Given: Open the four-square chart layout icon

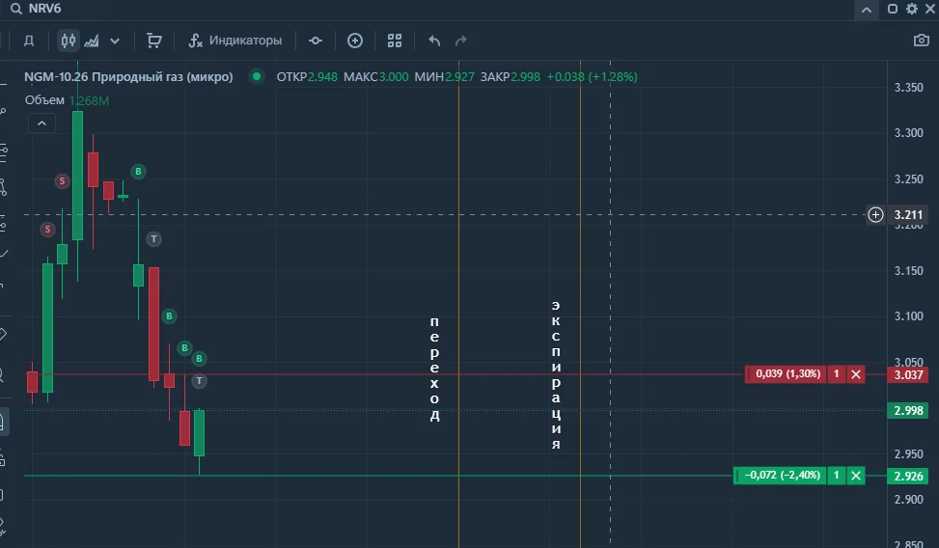Looking at the screenshot, I should point(395,41).
